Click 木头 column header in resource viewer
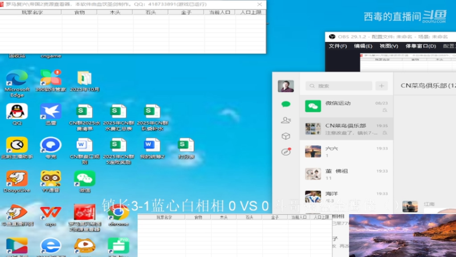 (x=115, y=12)
